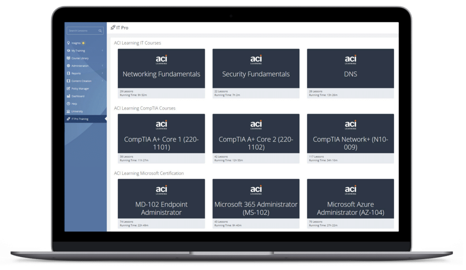Click the Policy Manager edit icon
Viewport: 466px width, 270px height.
(x=68, y=88)
